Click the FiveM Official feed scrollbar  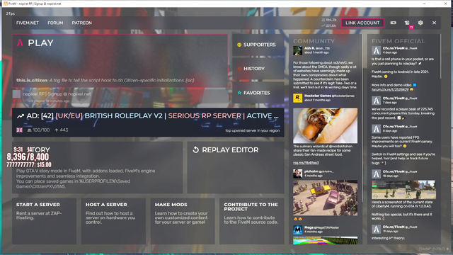point(440,57)
